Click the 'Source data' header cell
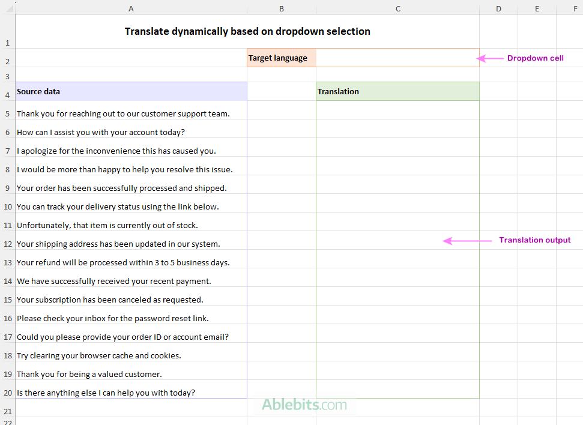 pyautogui.click(x=131, y=91)
